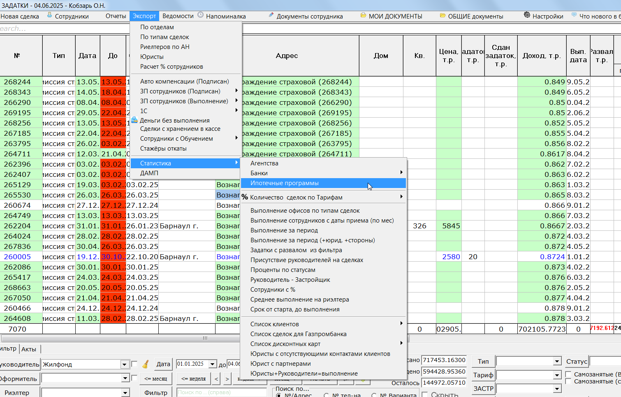
Task: Click the Осталось value field 144972.05710
Action: point(444,383)
